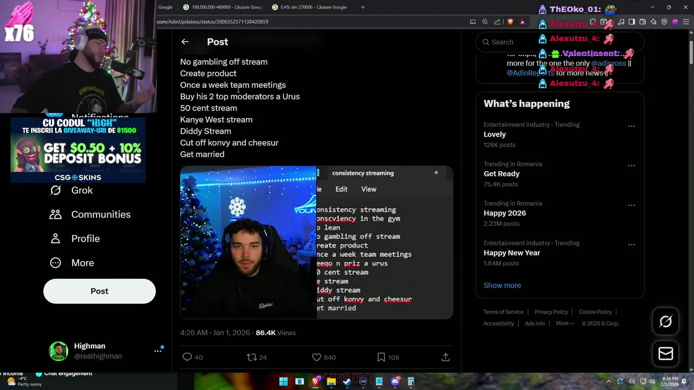Open Discord on the taskbar
This screenshot has height=390, width=694.
coord(395,381)
